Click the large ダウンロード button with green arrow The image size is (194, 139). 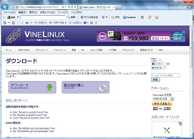click(32, 87)
